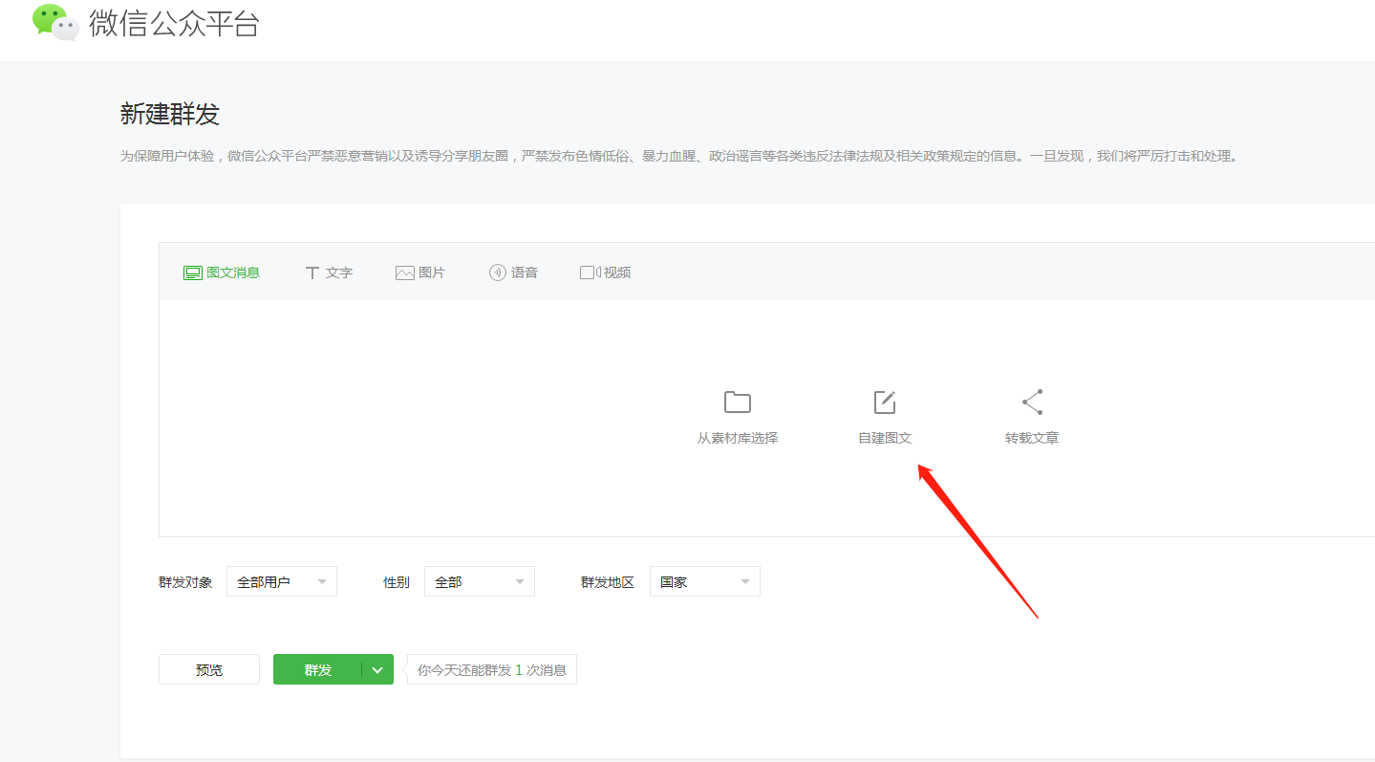Select the 视频 video camera icon
This screenshot has height=762, width=1375.
pos(590,272)
